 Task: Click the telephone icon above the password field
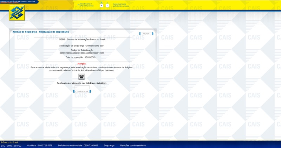[x=81, y=77]
